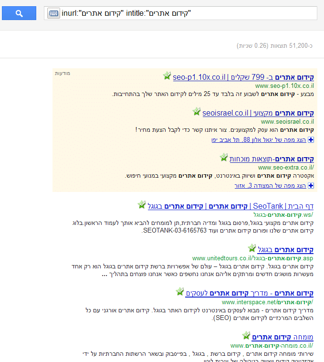This screenshot has width=324, height=362.
Task: Click the הצג מפה של המצודה 3 link
Action: 270,186
